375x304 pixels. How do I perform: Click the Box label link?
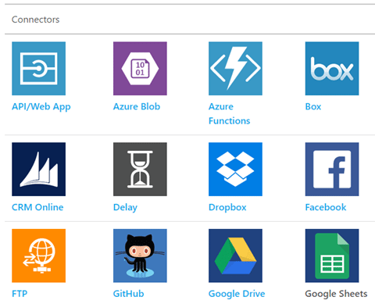pyautogui.click(x=313, y=106)
